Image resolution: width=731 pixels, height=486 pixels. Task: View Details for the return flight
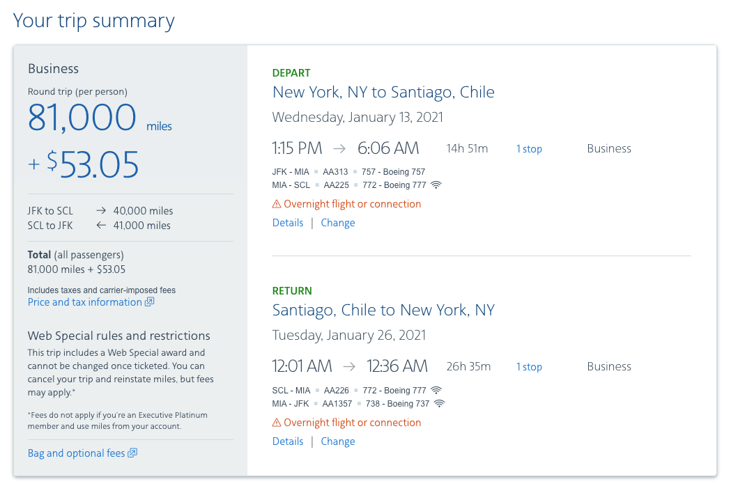pos(288,441)
